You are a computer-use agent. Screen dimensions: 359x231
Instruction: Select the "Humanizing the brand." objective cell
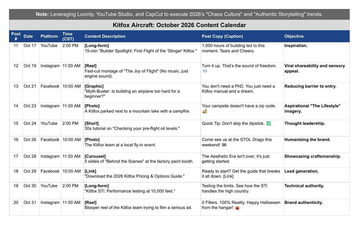316,145
